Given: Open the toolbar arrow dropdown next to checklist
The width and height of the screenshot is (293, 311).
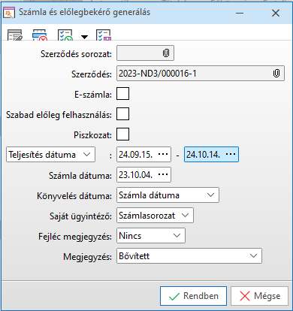Looking at the screenshot, I should pyautogui.click(x=85, y=37).
